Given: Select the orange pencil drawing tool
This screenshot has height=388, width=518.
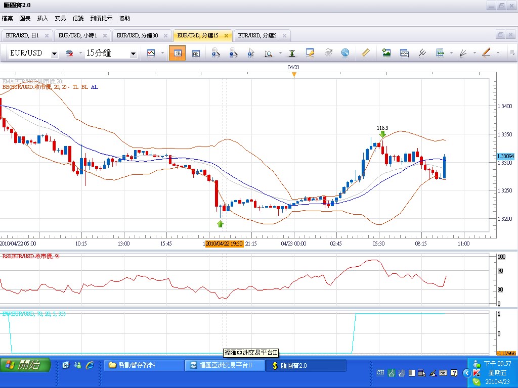Looking at the screenshot, I should (x=486, y=53).
